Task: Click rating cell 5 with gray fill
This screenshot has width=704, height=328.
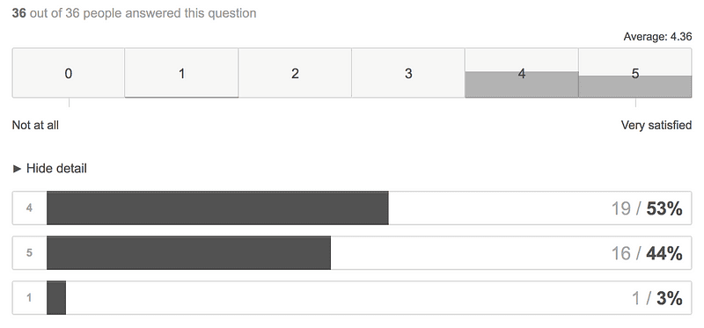Action: (x=634, y=73)
